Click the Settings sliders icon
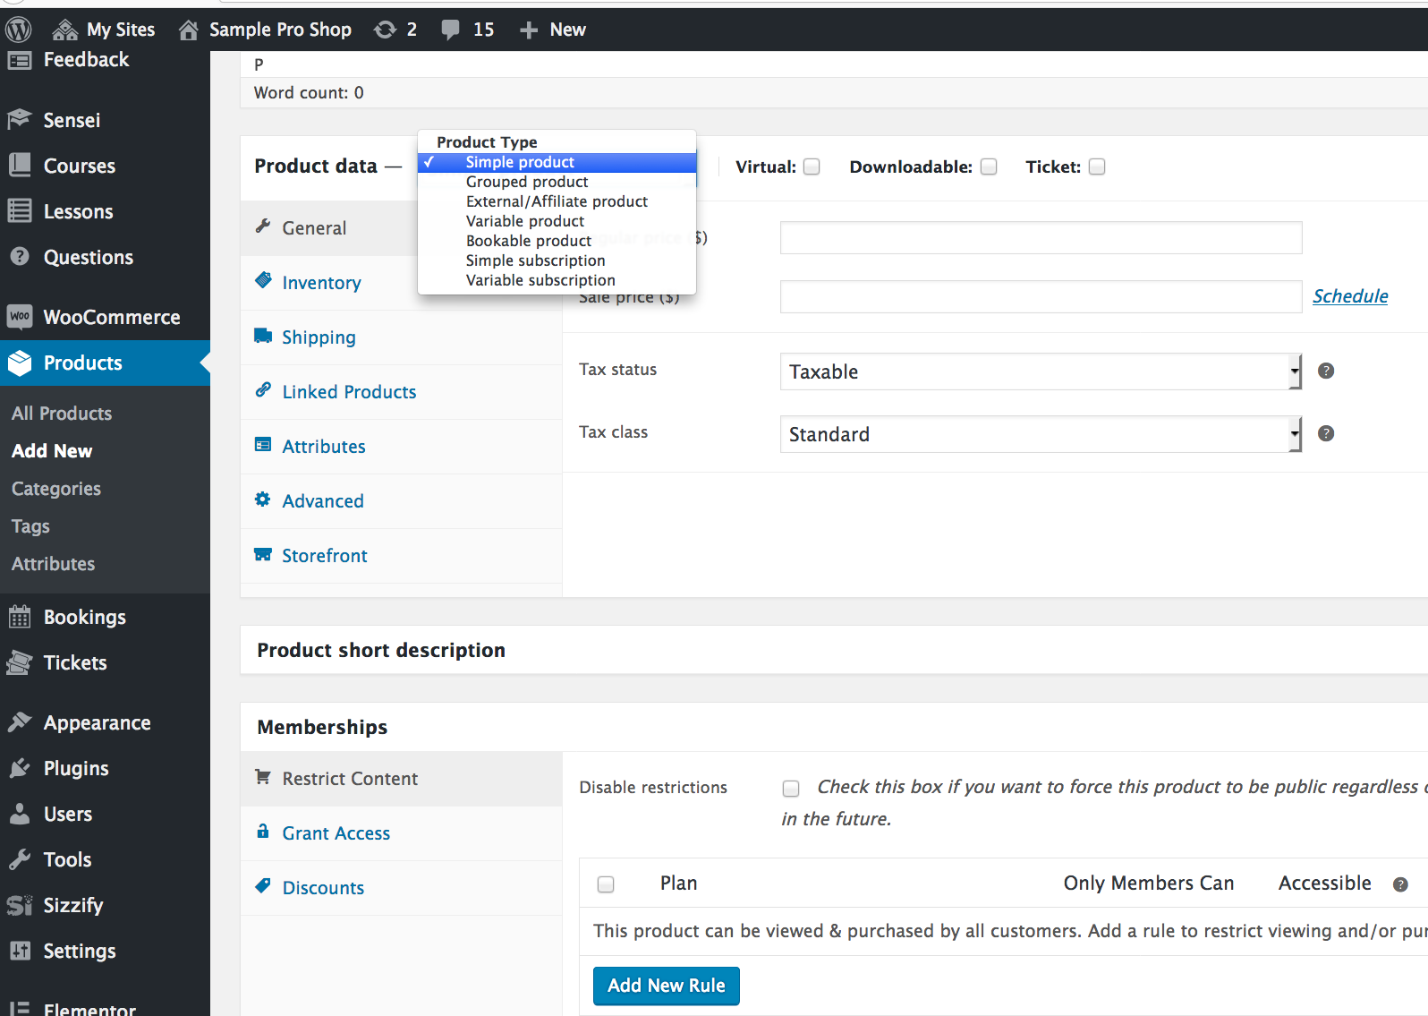The width and height of the screenshot is (1428, 1016). tap(20, 951)
